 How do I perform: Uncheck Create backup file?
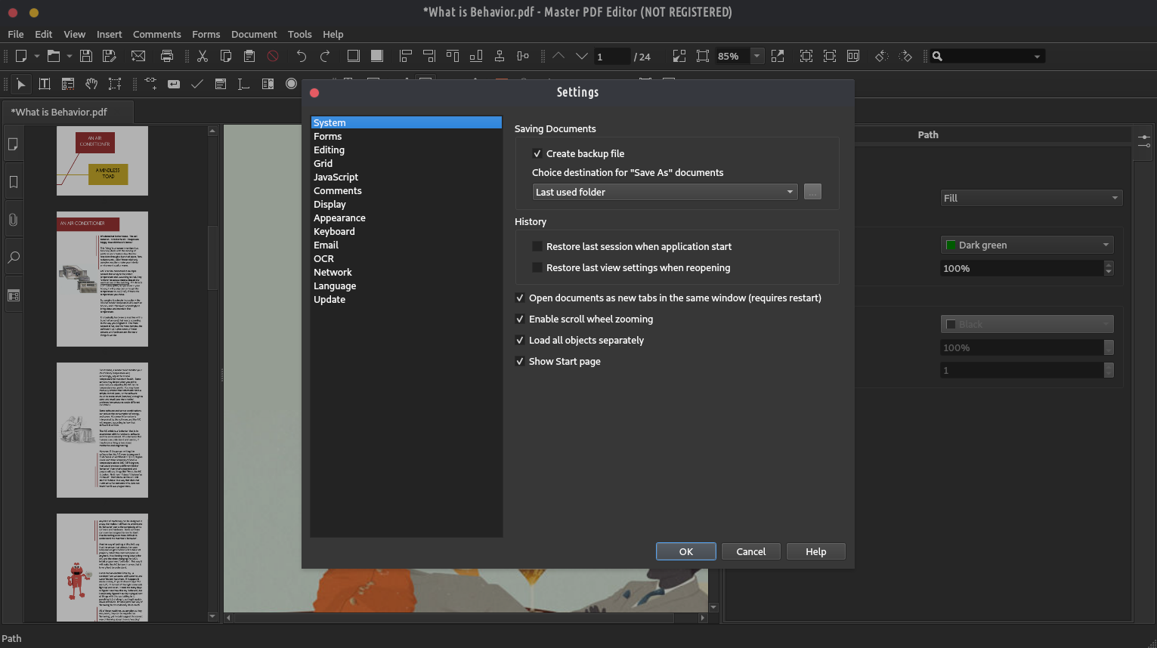point(537,153)
